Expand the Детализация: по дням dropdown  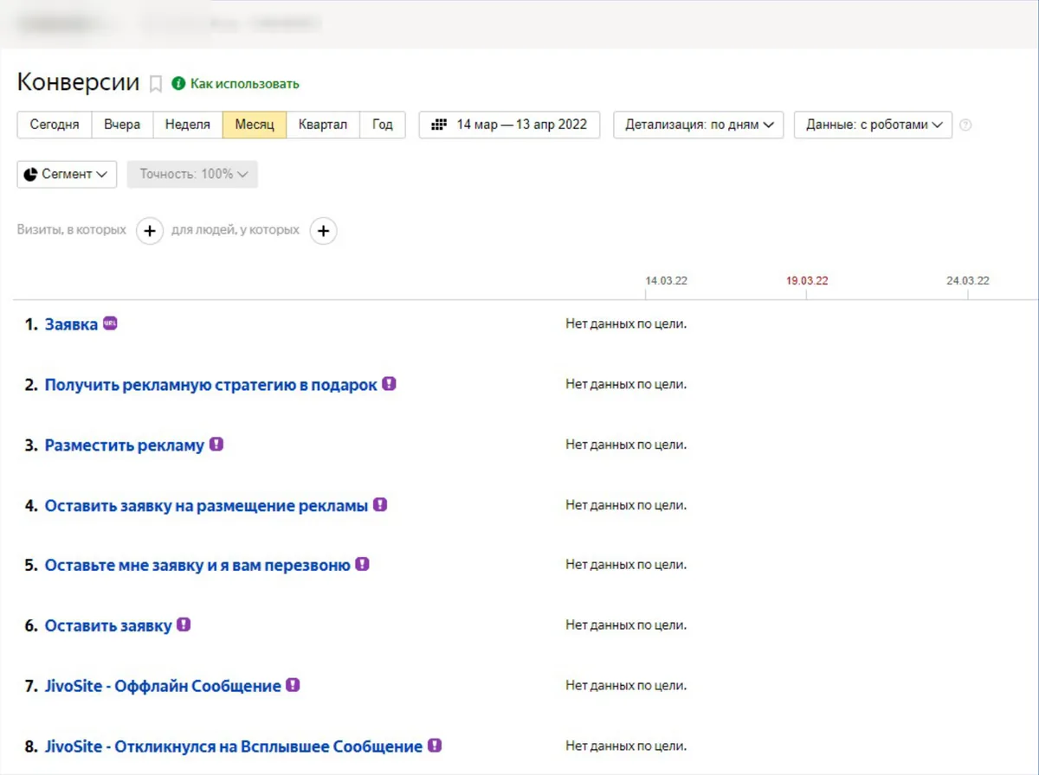699,125
